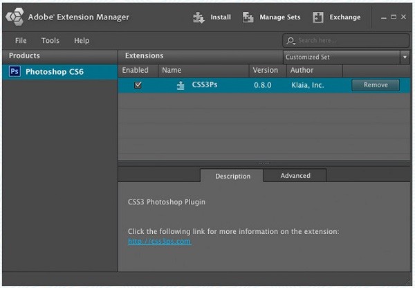The image size is (415, 288).
Task: Open Manage Sets from the toolbar icon
Action: click(x=248, y=17)
